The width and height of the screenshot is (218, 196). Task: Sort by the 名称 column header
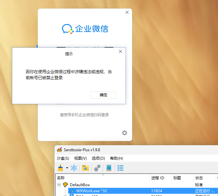click(x=103, y=178)
